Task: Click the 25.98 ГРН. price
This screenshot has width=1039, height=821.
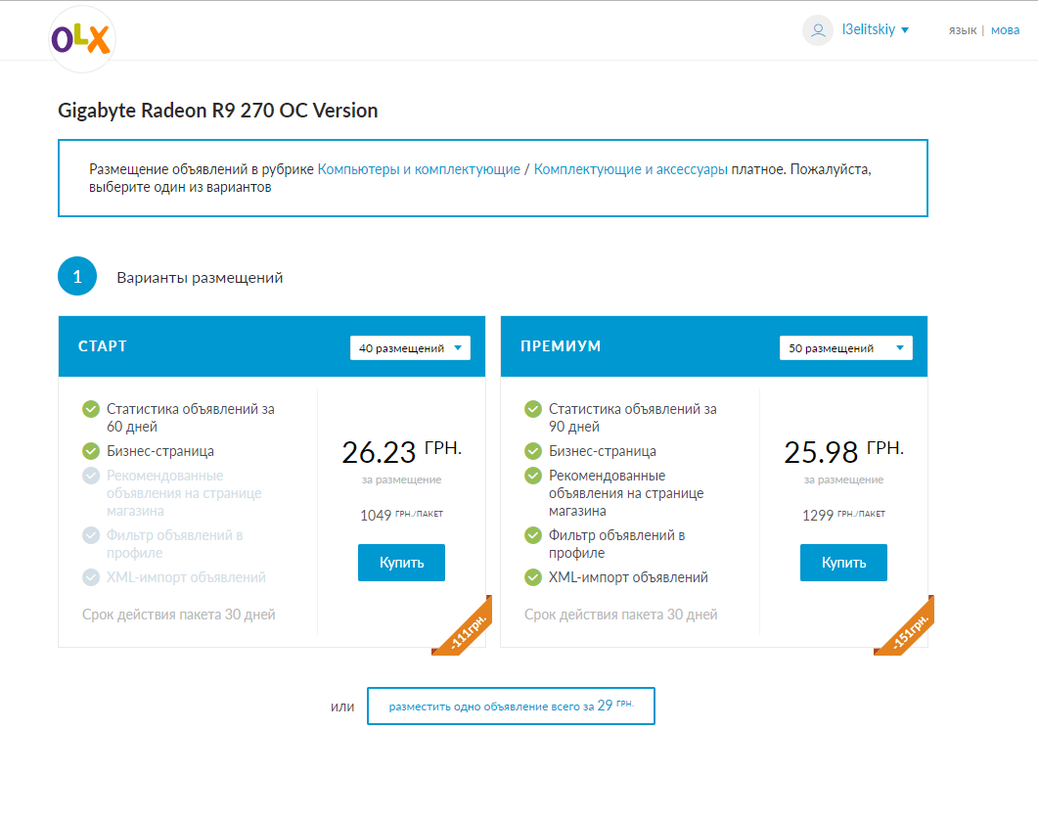Action: [843, 451]
